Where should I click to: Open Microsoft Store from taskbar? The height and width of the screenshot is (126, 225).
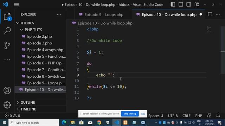point(81,122)
